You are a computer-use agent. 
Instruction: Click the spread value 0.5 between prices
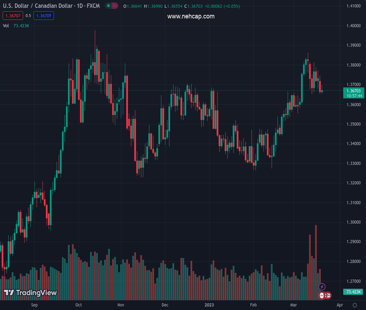28,16
